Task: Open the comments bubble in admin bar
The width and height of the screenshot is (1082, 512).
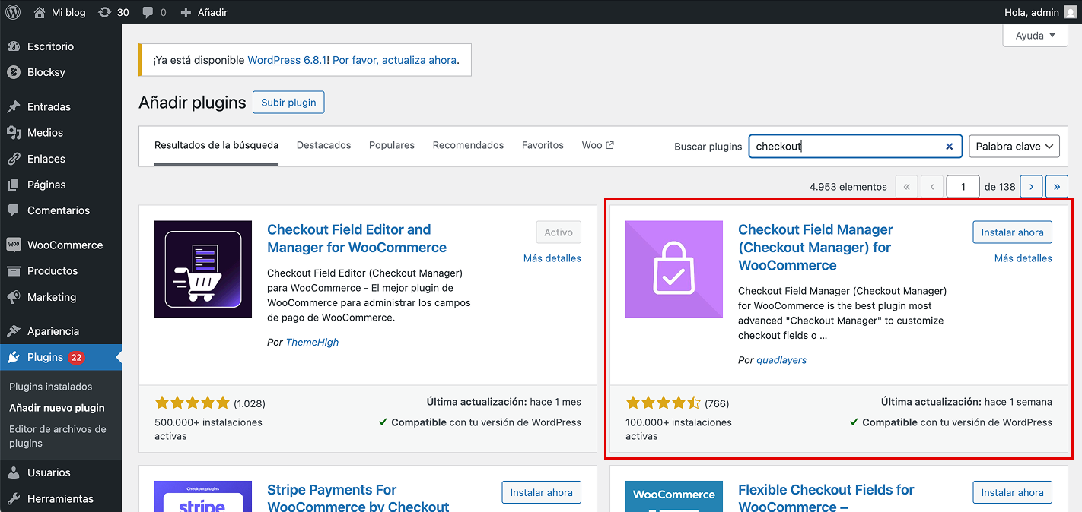Action: [148, 12]
